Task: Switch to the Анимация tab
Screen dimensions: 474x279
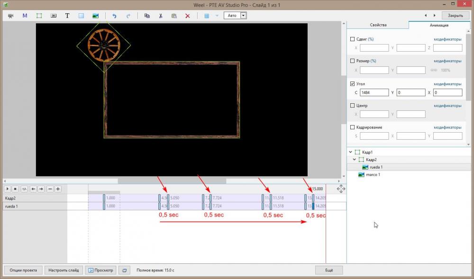Action: [x=438, y=25]
